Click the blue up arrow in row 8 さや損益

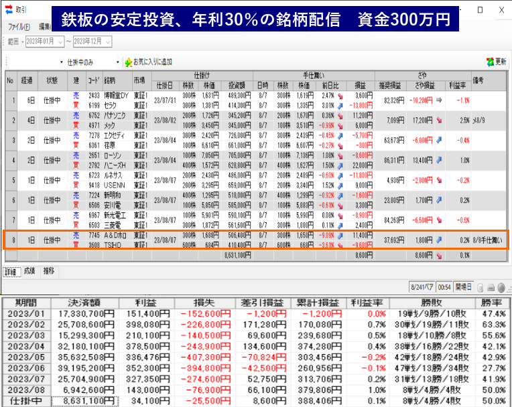pyautogui.click(x=439, y=239)
